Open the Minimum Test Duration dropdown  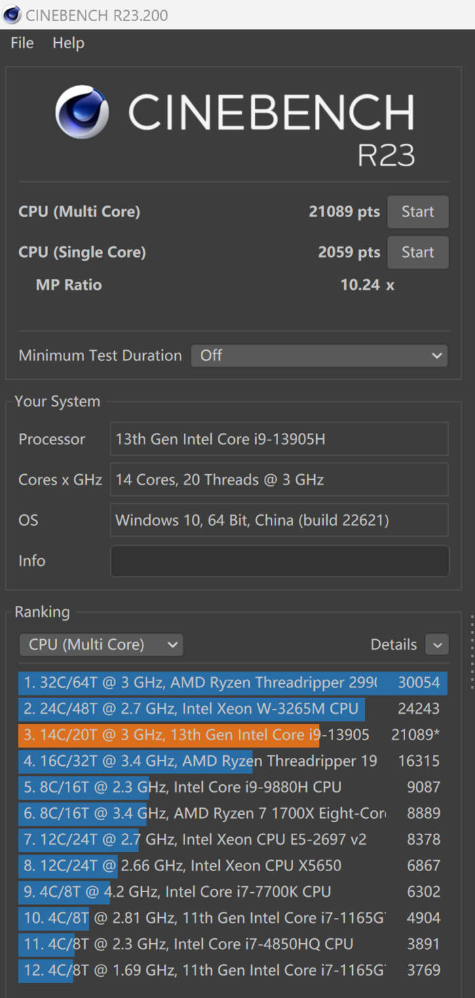coord(319,356)
